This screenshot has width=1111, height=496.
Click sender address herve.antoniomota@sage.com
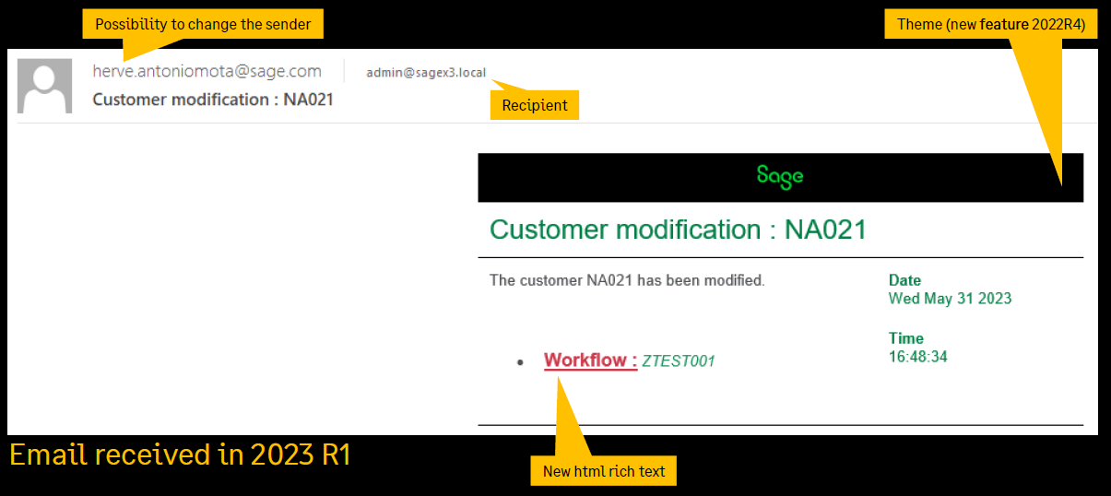(207, 71)
